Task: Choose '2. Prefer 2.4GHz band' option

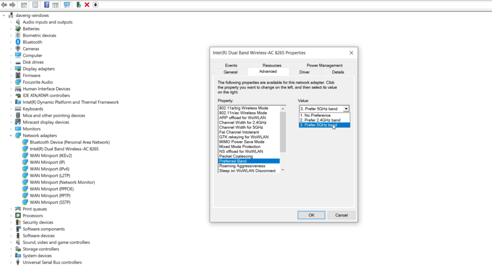Action: (324, 120)
